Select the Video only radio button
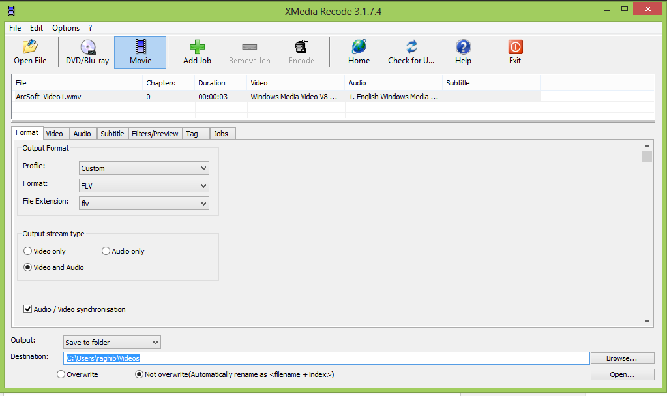The height and width of the screenshot is (396, 667). point(28,251)
